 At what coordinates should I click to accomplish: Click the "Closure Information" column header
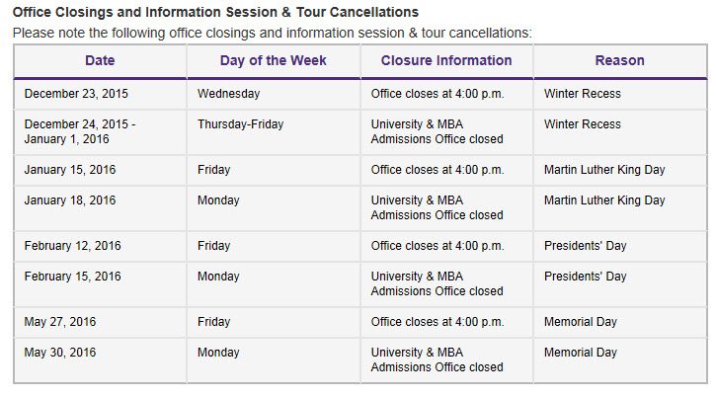pyautogui.click(x=446, y=61)
